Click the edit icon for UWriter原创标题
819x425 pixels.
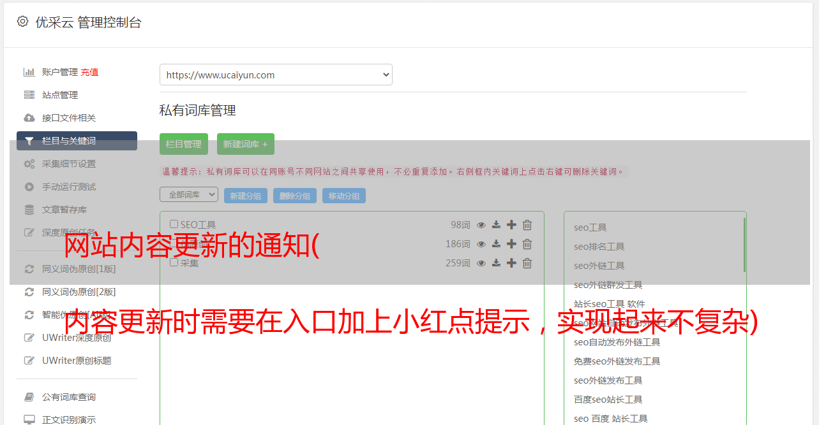[x=29, y=361]
